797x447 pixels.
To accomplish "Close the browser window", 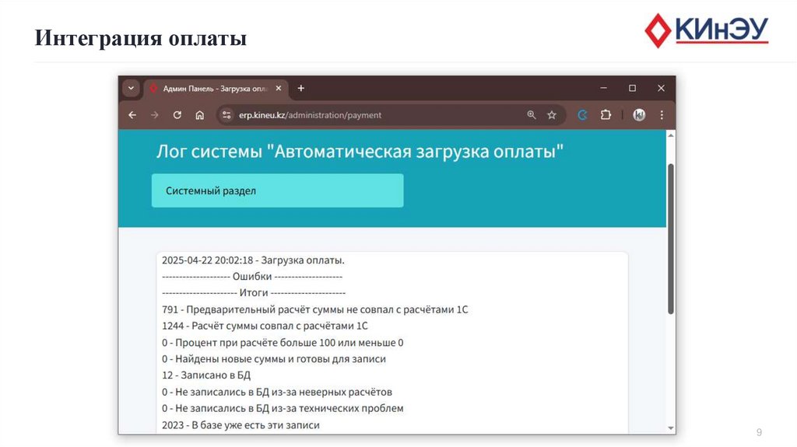I will (x=661, y=89).
